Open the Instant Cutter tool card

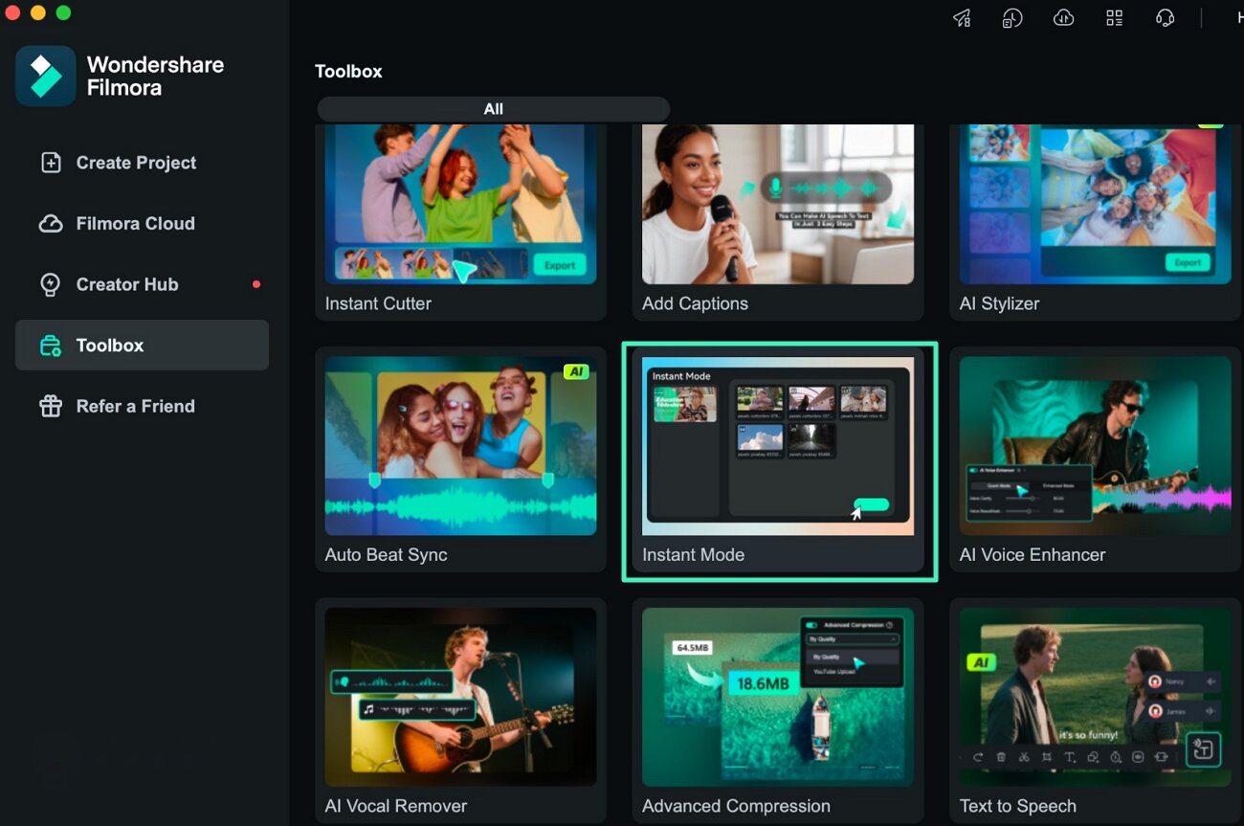[460, 222]
